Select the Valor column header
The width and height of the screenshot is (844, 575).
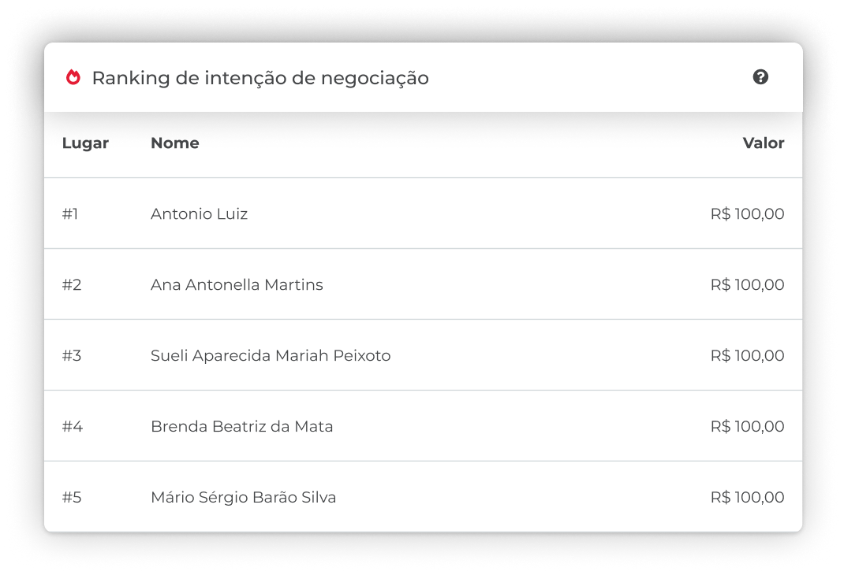pyautogui.click(x=764, y=143)
